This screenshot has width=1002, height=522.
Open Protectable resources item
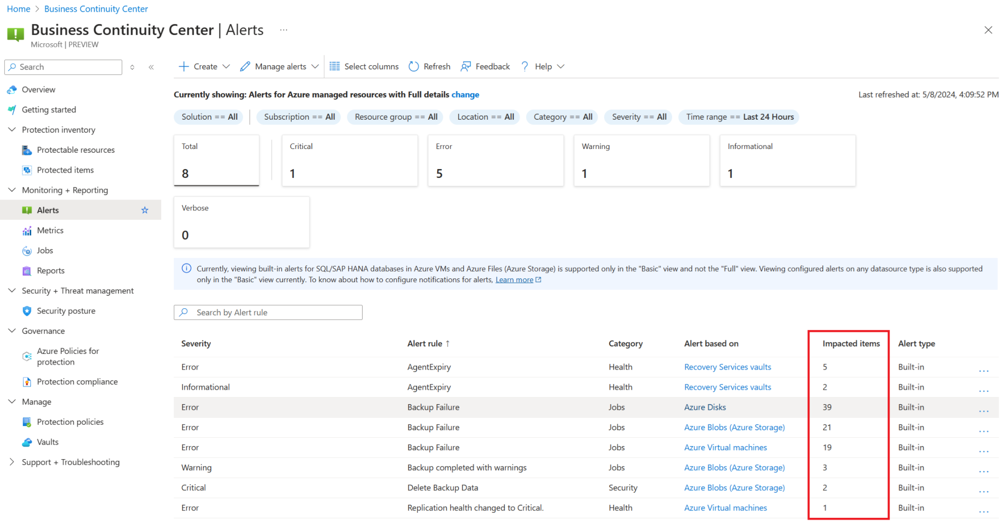(x=75, y=150)
